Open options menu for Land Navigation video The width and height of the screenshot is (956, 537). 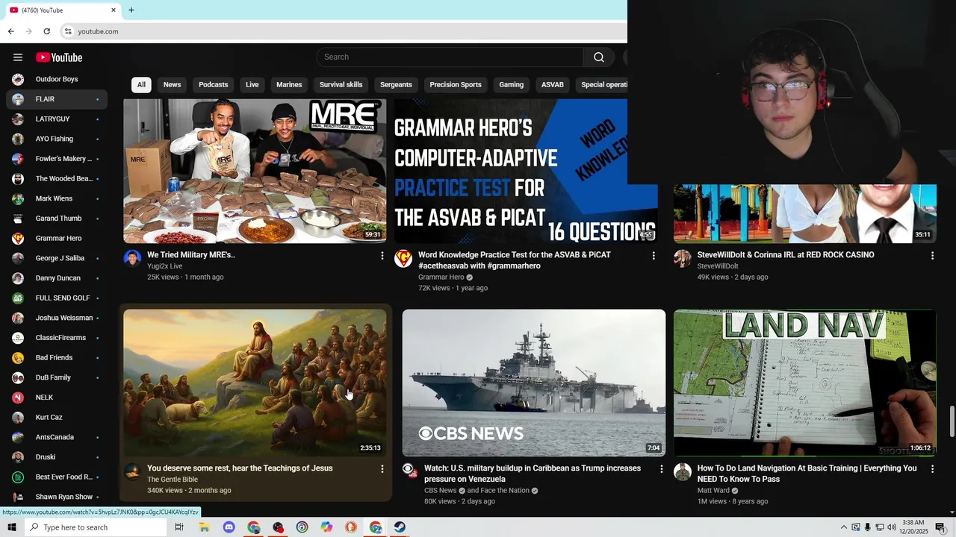coord(932,469)
